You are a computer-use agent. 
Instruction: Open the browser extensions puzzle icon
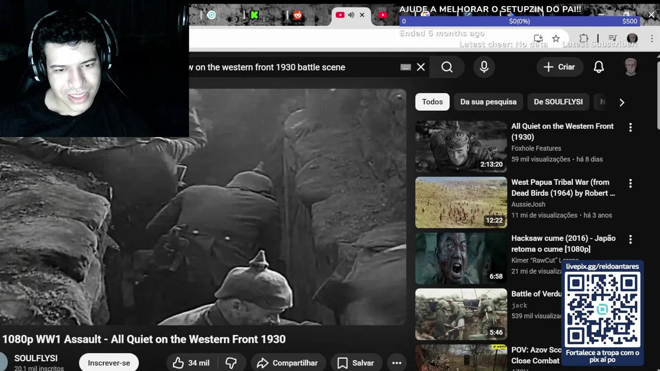pos(584,39)
